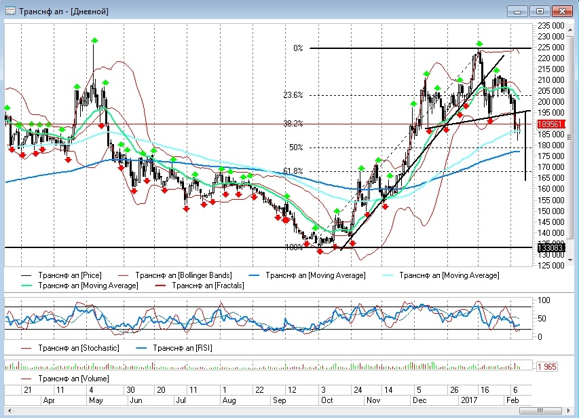Click the 0% Fibonacci level label
Viewport: 579px width, 418px height.
(298, 48)
